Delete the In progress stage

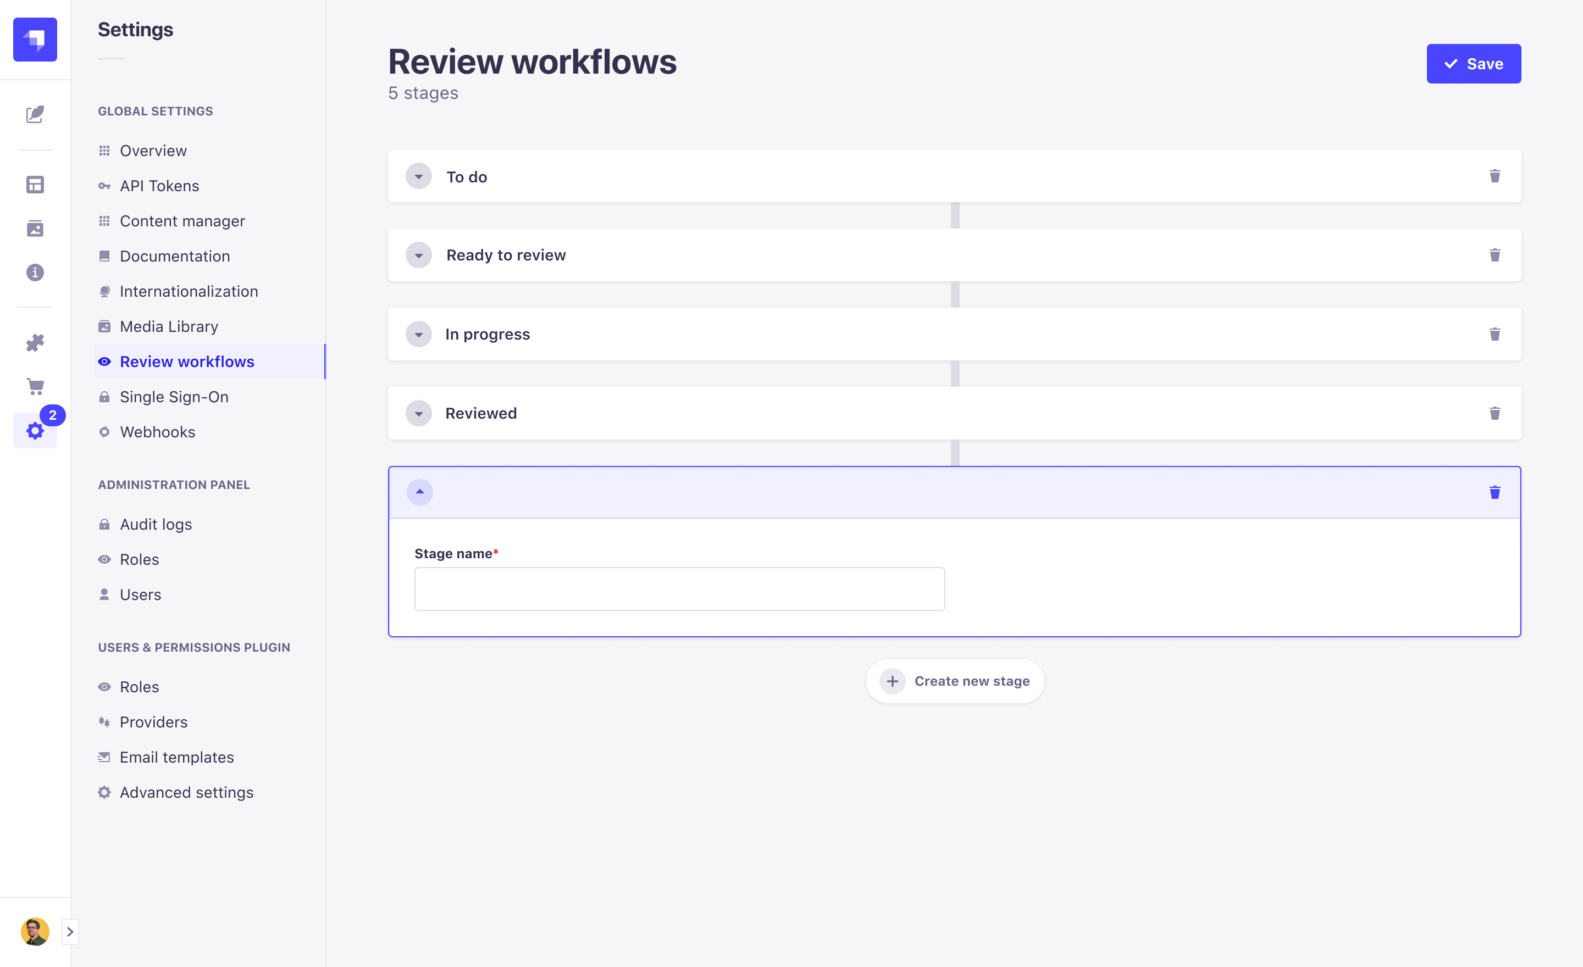coord(1495,335)
